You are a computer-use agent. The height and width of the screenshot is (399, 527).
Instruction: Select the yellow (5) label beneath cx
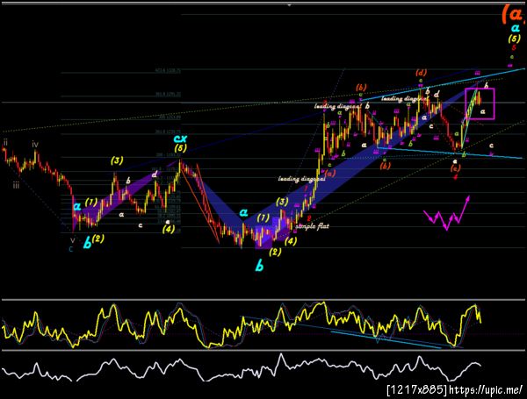tap(180, 147)
